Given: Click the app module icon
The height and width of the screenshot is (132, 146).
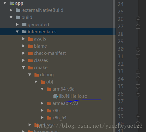Looking at the screenshot, I should pos(12,3).
